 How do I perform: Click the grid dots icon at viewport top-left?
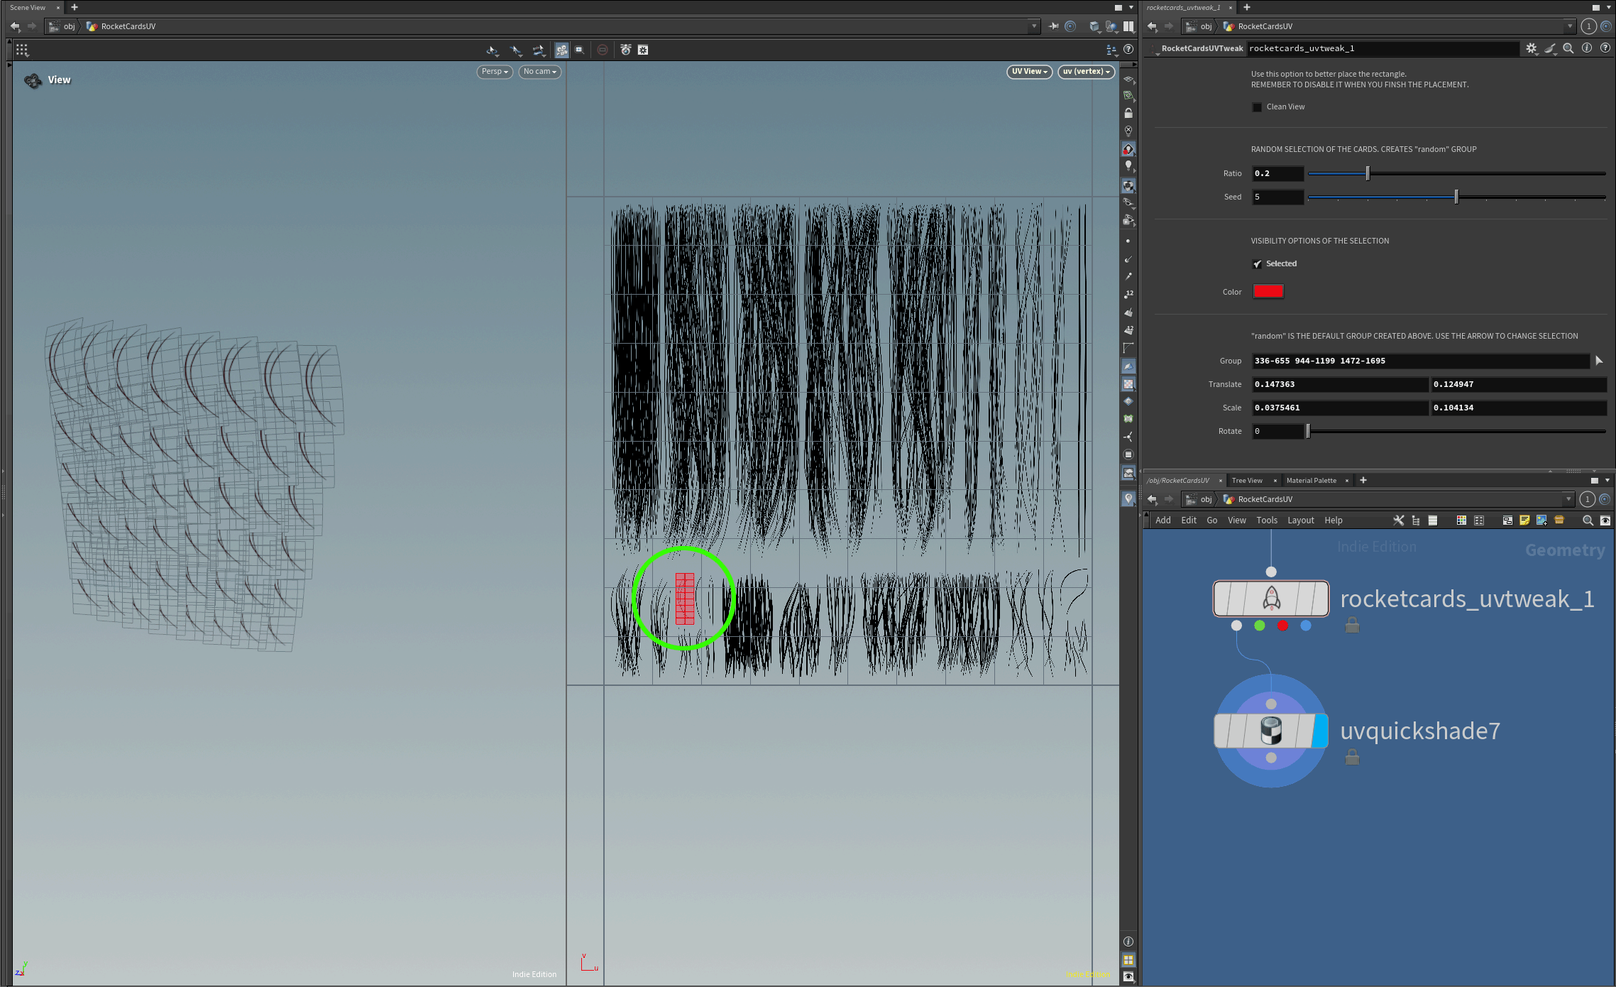(22, 50)
